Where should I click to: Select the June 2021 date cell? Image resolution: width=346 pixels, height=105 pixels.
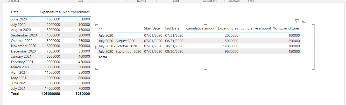19,83
